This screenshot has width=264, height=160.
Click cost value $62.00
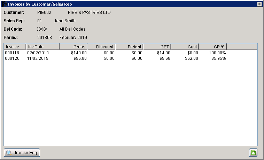(x=192, y=58)
